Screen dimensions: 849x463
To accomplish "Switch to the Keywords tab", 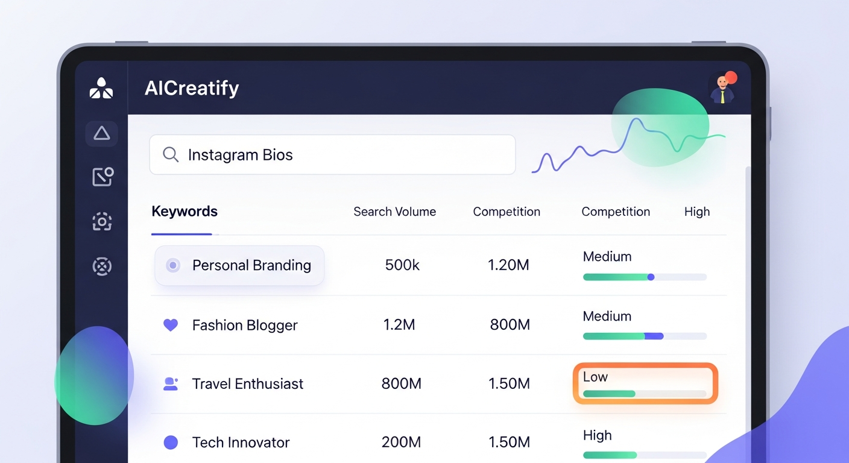I will click(185, 212).
